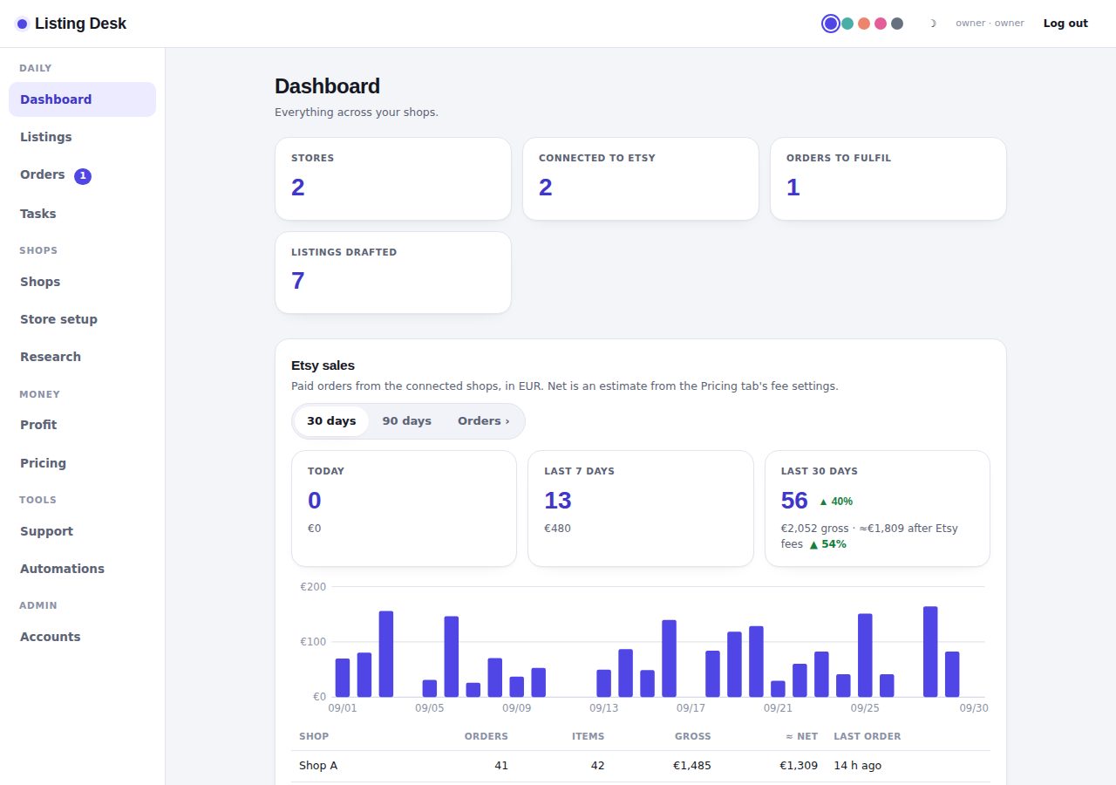The height and width of the screenshot is (785, 1116).
Task: Click the 09/17 chart axis label
Action: click(691, 708)
